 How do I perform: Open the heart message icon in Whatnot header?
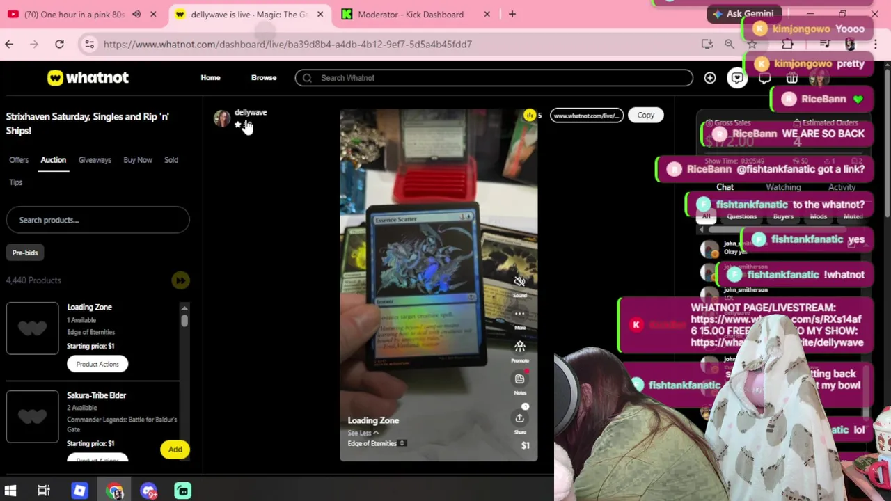[x=737, y=78]
